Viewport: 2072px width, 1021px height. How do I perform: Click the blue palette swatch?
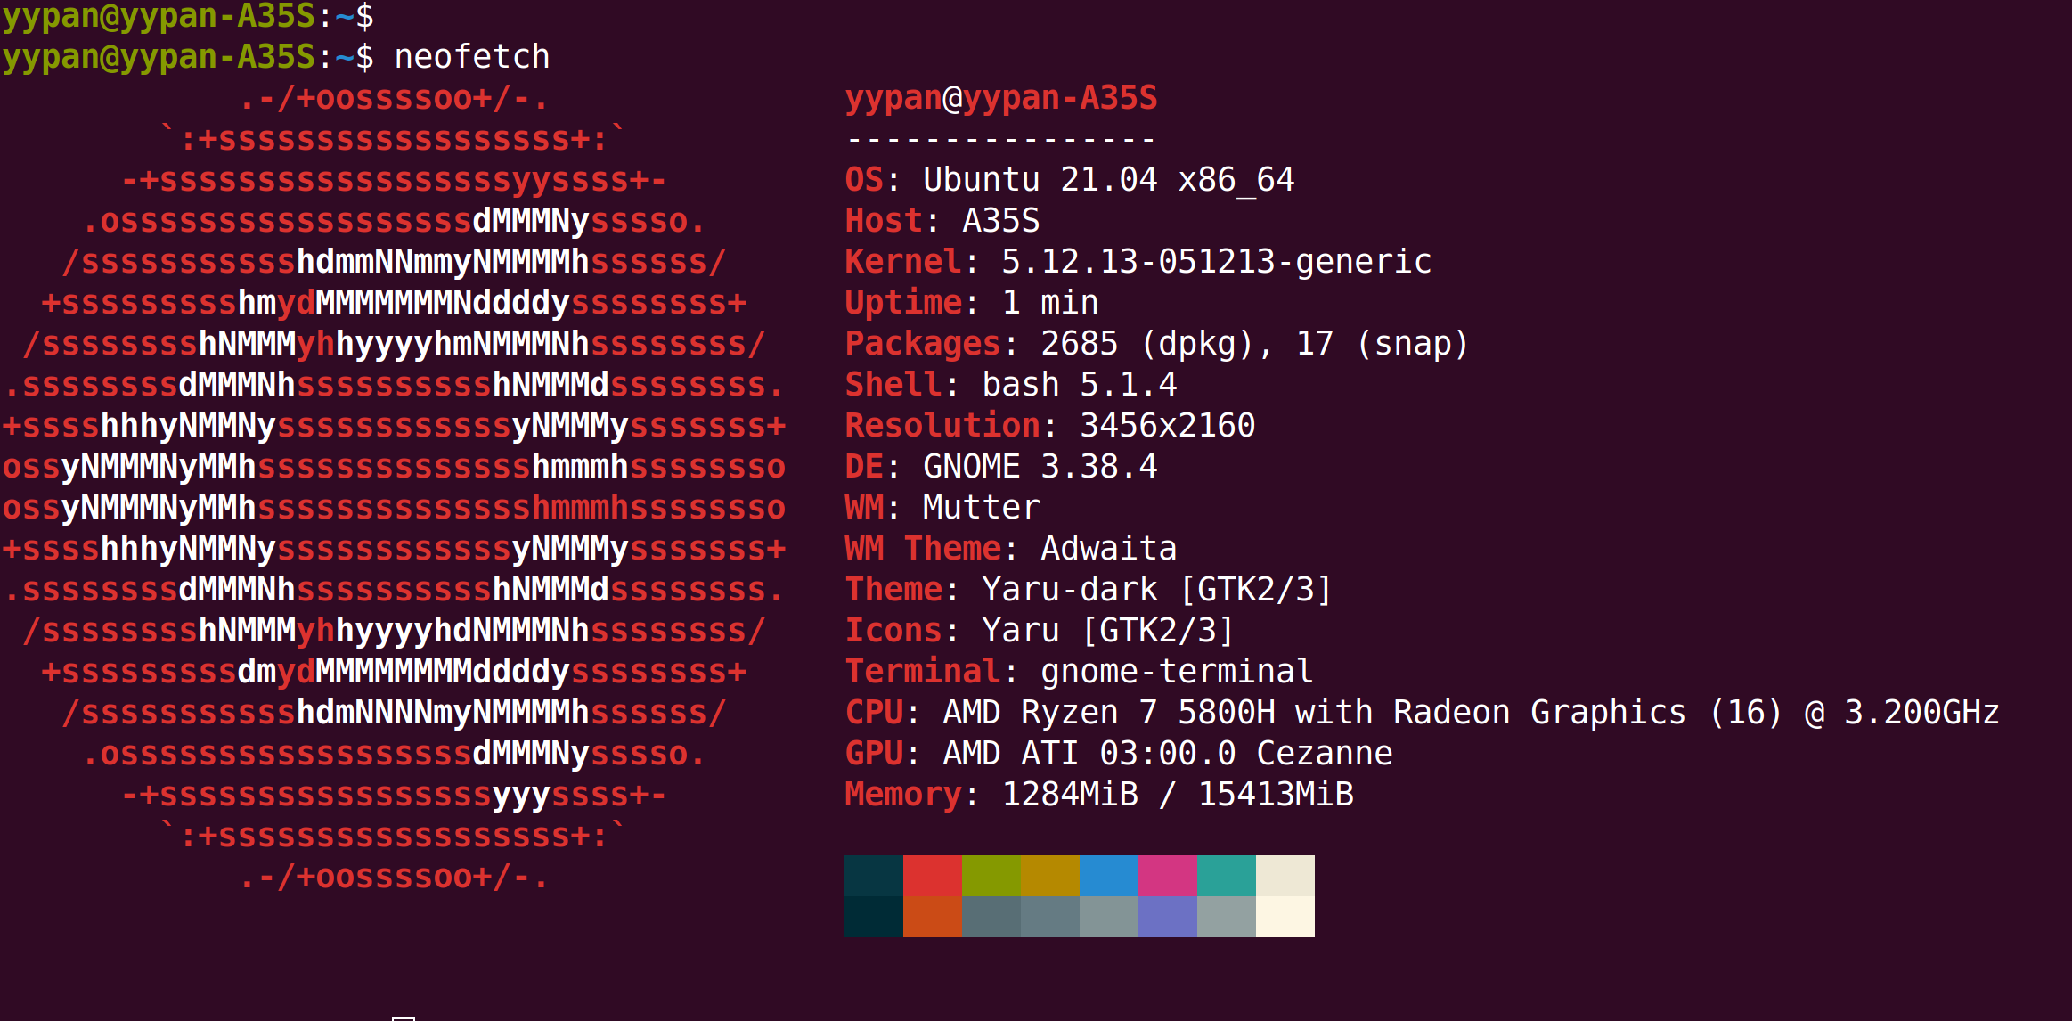pyautogui.click(x=1109, y=873)
